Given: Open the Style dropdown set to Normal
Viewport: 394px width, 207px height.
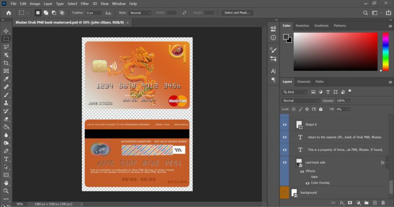Looking at the screenshot, I should point(140,13).
